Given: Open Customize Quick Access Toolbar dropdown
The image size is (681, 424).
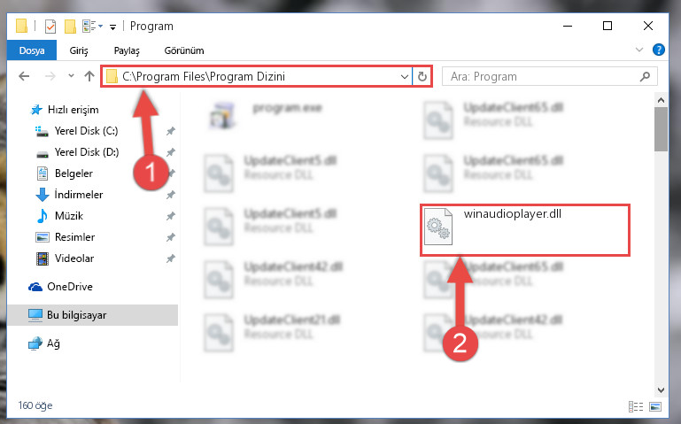Looking at the screenshot, I should [x=112, y=27].
